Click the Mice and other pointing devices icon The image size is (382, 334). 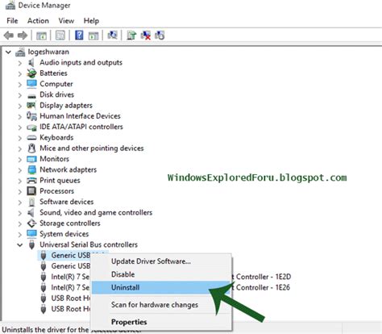click(x=31, y=148)
